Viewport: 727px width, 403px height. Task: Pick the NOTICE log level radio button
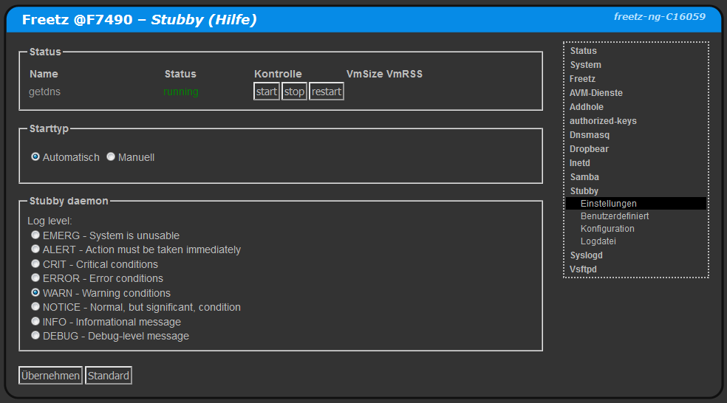tap(35, 307)
